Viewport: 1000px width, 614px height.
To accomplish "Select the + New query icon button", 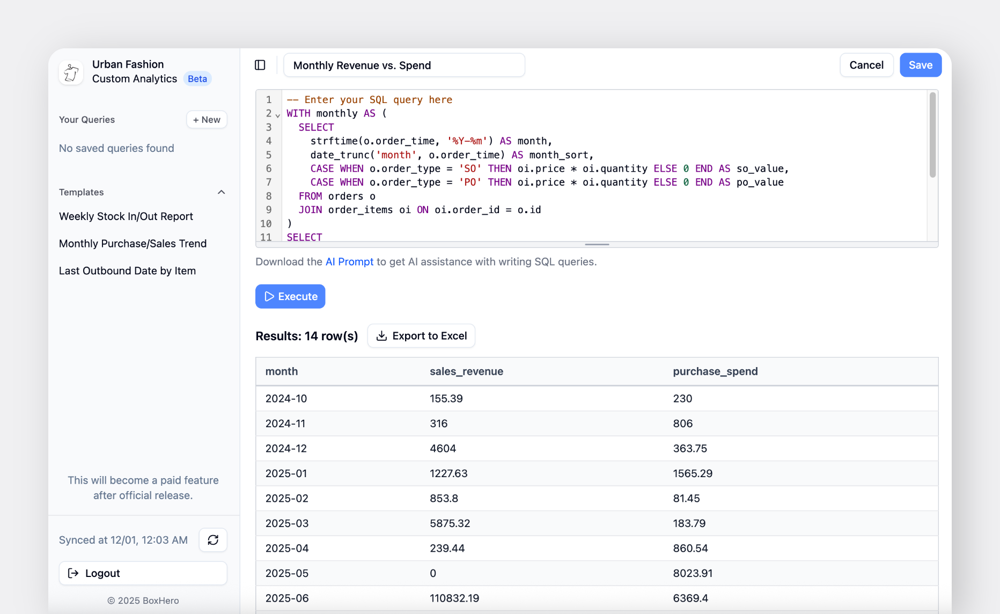I will coord(206,119).
